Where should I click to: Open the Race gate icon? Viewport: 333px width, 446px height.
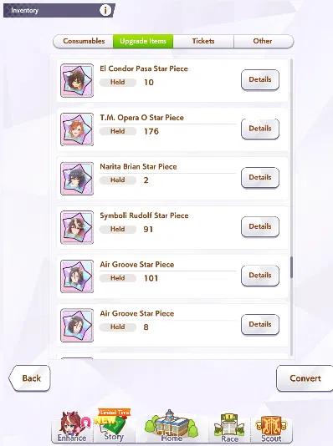click(x=229, y=428)
